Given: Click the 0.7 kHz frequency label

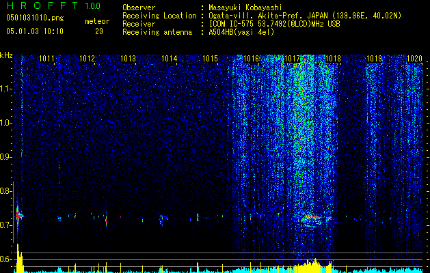Looking at the screenshot, I should tap(6, 225).
